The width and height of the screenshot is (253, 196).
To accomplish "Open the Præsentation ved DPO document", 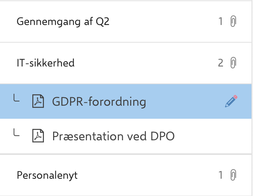I will coord(113,136).
